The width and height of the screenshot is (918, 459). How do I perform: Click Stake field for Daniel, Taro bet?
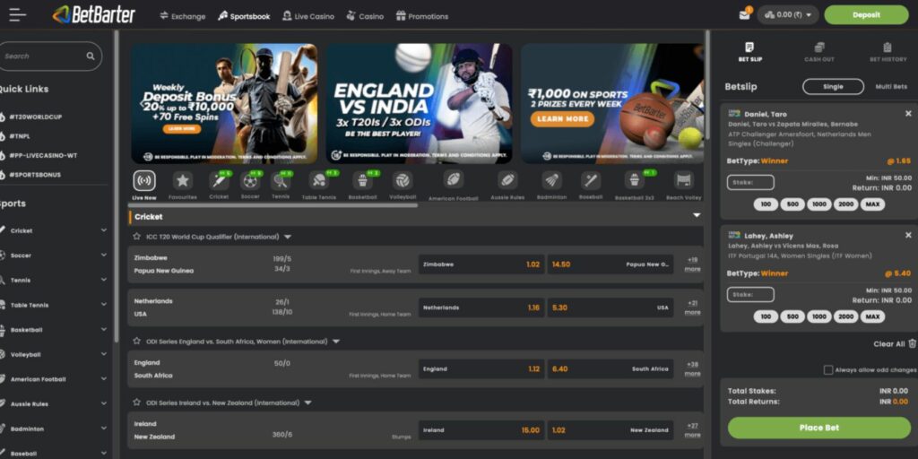(x=750, y=183)
